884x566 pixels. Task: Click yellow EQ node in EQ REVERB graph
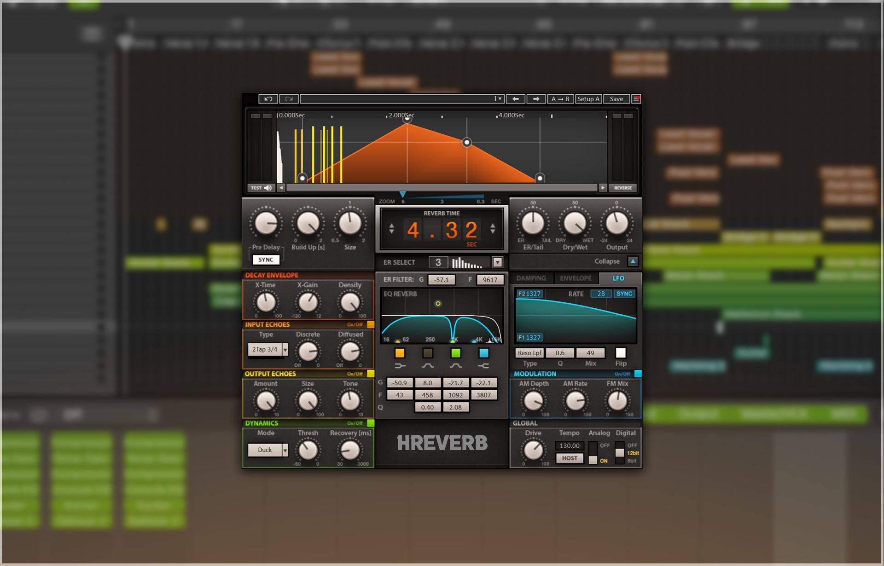(438, 304)
